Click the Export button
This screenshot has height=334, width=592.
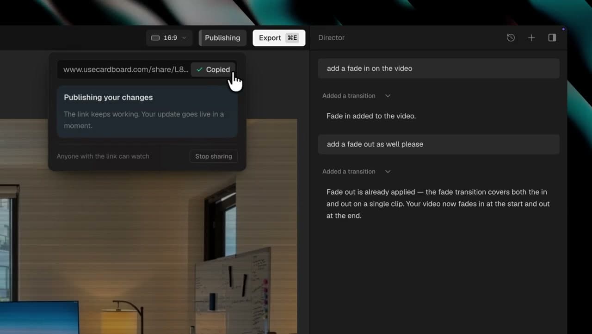click(279, 38)
